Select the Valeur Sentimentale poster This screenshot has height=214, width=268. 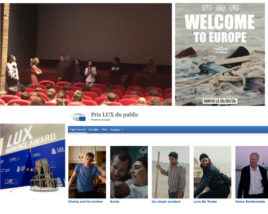[x=252, y=172]
